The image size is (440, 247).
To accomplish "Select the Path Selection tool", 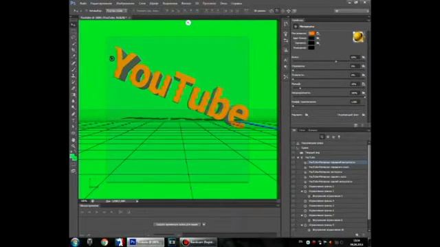I will coord(74,127).
